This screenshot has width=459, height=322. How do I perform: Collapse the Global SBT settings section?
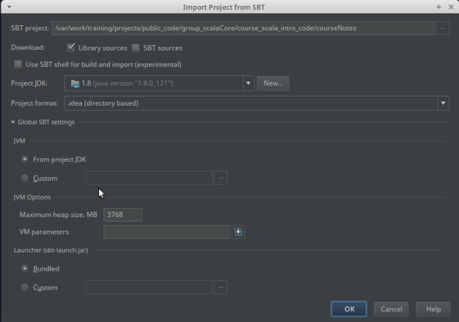13,122
